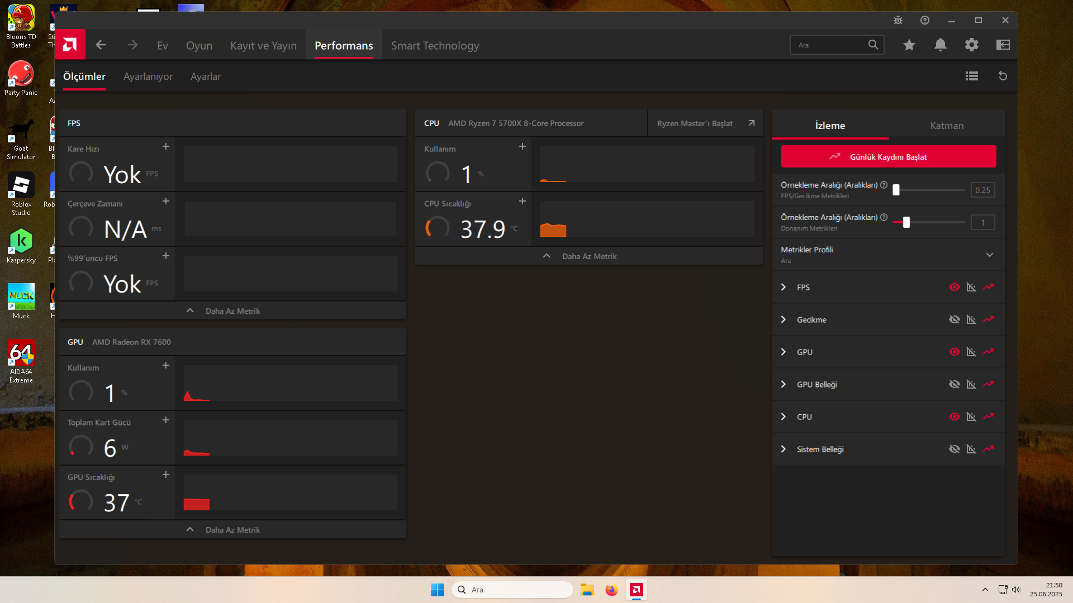Viewport: 1073px width, 603px height.
Task: Launch Ryzen Master'ı Başlat
Action: (705, 123)
